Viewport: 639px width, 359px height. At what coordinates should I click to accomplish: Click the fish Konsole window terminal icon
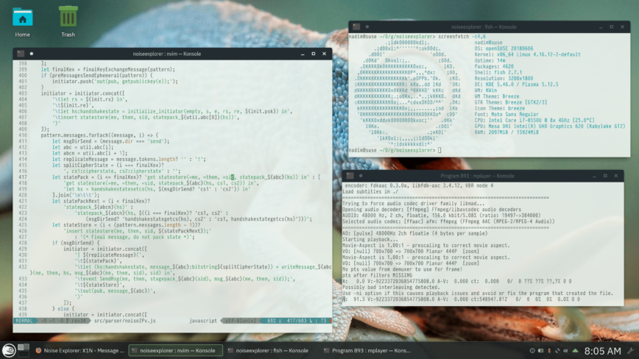[x=355, y=26]
